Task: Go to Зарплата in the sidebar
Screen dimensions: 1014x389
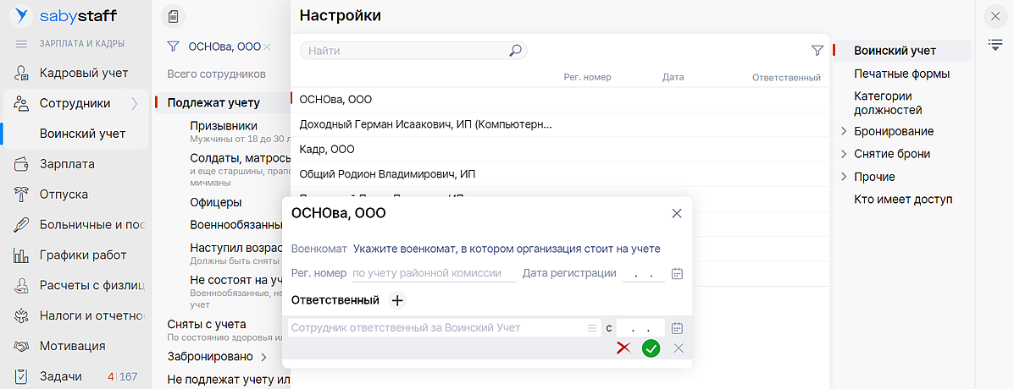Action: coord(67,164)
